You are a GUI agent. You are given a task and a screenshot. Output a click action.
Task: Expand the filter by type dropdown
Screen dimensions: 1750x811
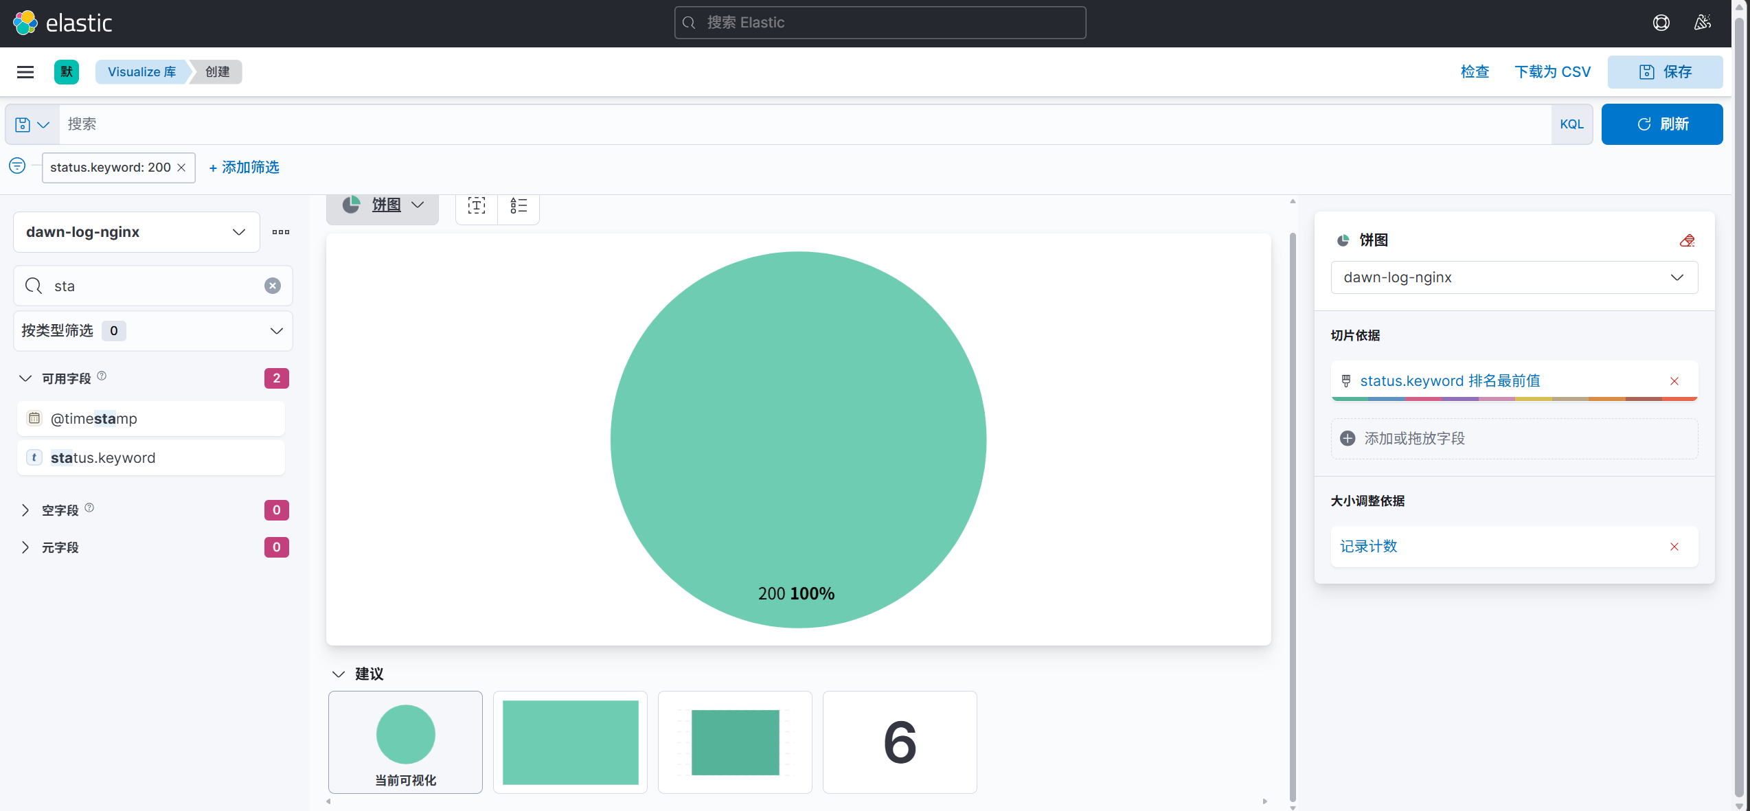153,331
